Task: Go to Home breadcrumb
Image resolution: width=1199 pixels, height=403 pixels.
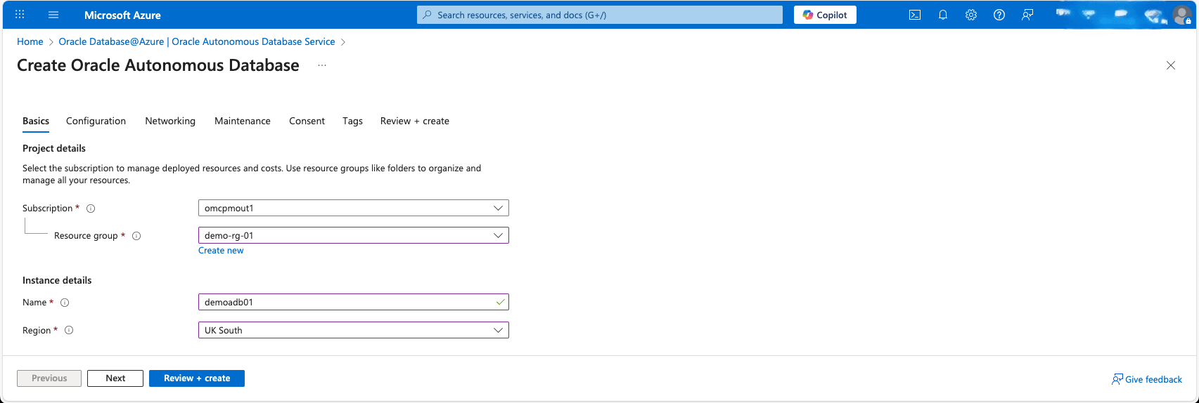Action: coord(30,41)
